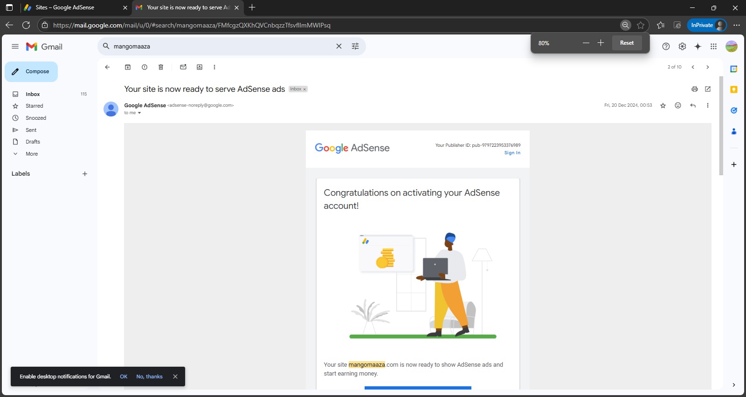
Task: Get add-ons with side panel plus
Action: pyautogui.click(x=734, y=164)
